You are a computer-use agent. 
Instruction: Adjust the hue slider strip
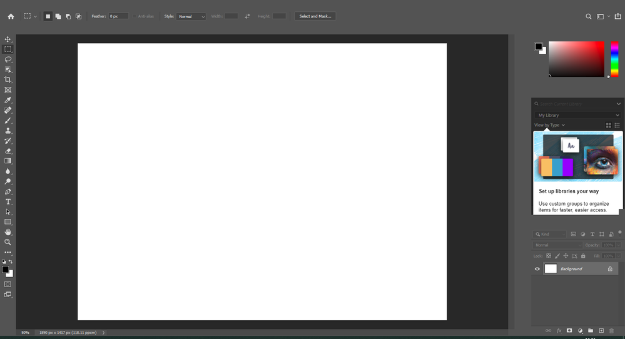coord(614,59)
